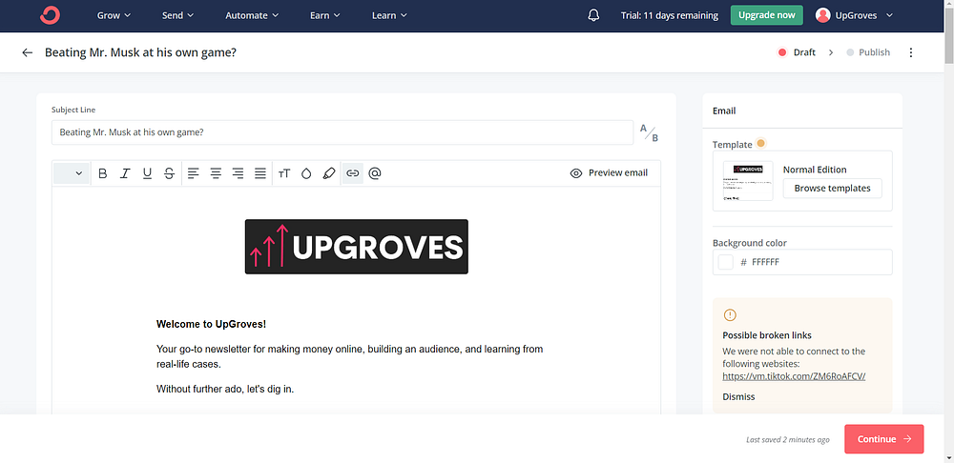Click the Normal Edition template thumbnail
The height and width of the screenshot is (463, 954).
coord(748,181)
